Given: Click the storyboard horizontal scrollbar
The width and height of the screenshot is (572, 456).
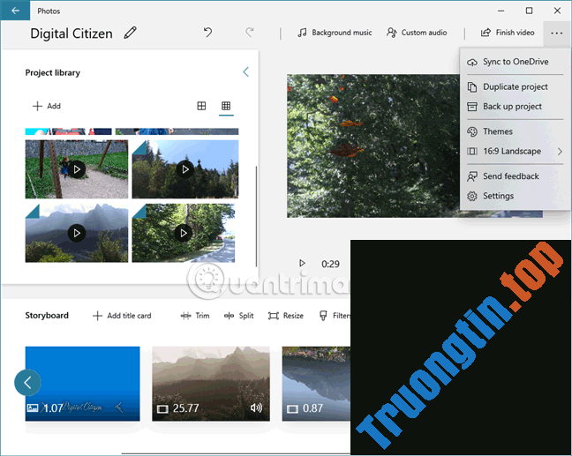Looking at the screenshot, I should 236,454.
